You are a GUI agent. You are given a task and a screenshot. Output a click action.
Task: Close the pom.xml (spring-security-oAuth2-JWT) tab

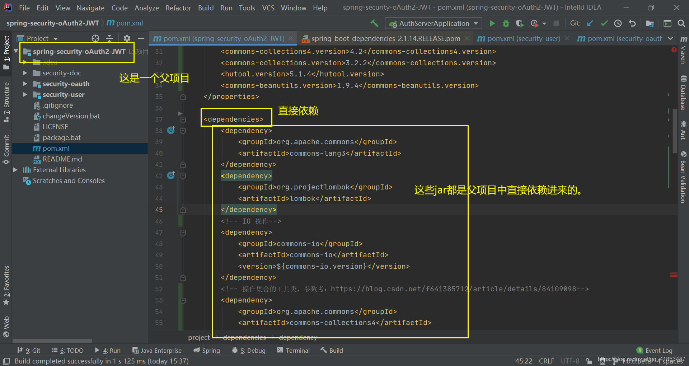pos(291,38)
